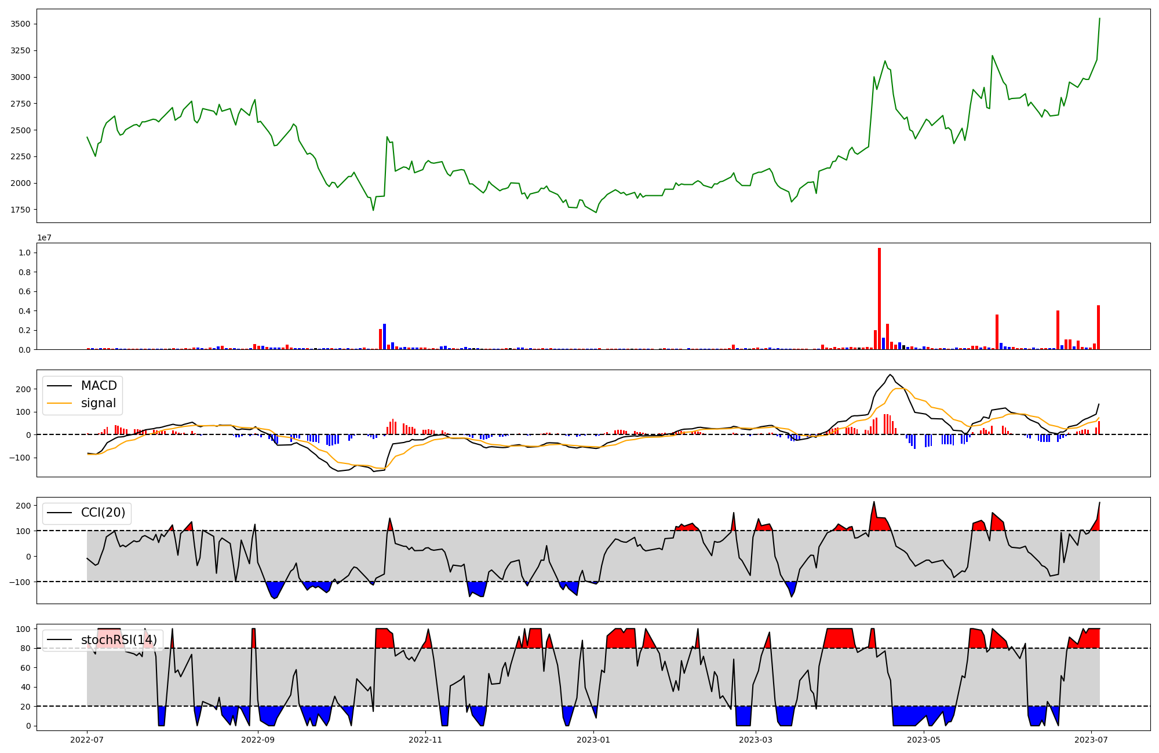The width and height of the screenshot is (1159, 753).
Task: Click the stochRSI(14) legend entry
Action: (119, 640)
